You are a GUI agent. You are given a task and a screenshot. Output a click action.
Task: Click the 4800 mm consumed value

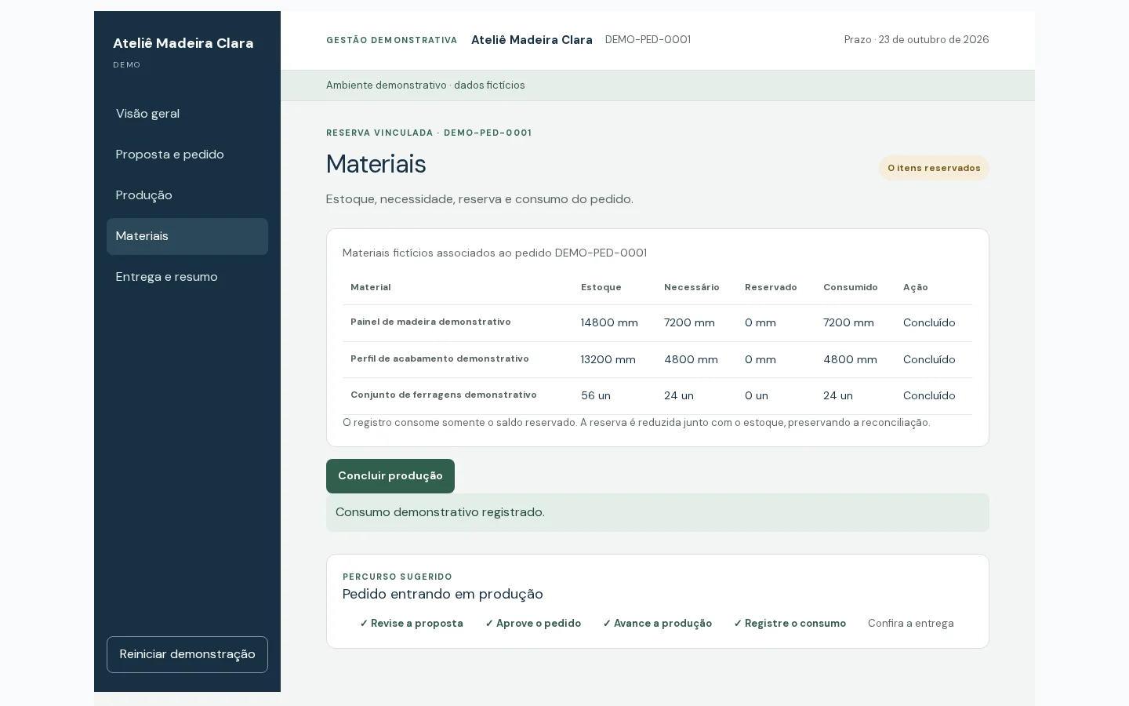tap(850, 360)
